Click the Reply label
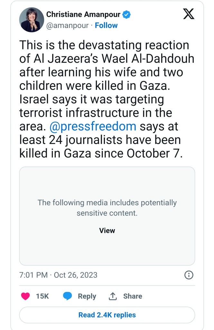The width and height of the screenshot is (214, 330). tap(87, 296)
